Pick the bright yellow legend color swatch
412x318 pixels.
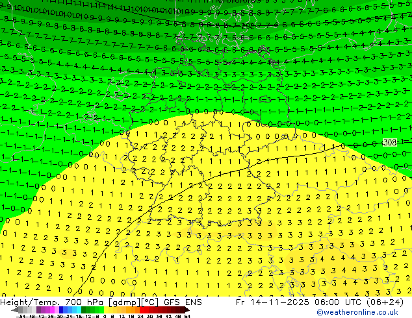(x=107, y=310)
